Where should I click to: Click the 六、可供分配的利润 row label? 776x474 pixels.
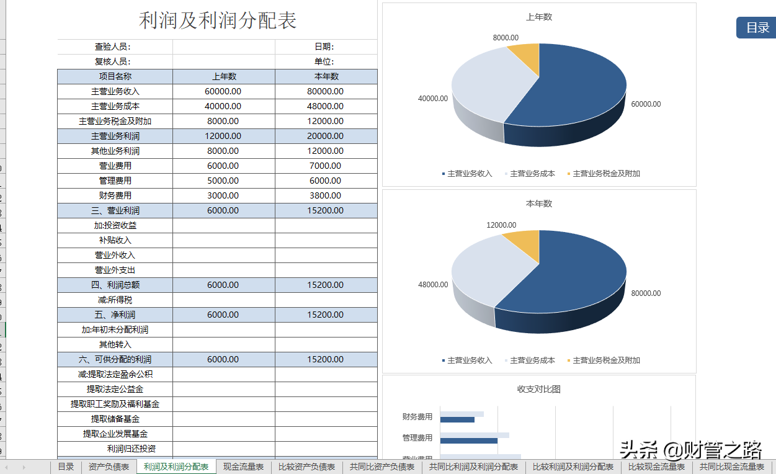tap(115, 359)
